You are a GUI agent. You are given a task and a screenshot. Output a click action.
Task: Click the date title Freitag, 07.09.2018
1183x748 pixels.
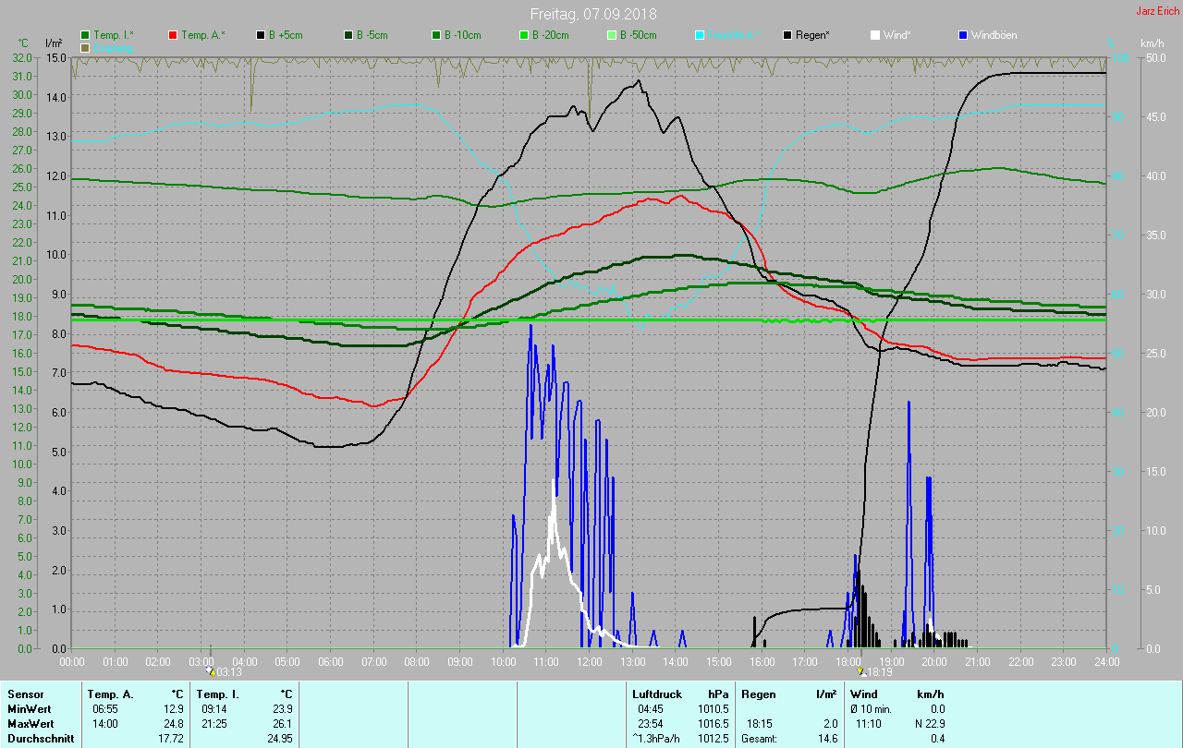(x=591, y=14)
